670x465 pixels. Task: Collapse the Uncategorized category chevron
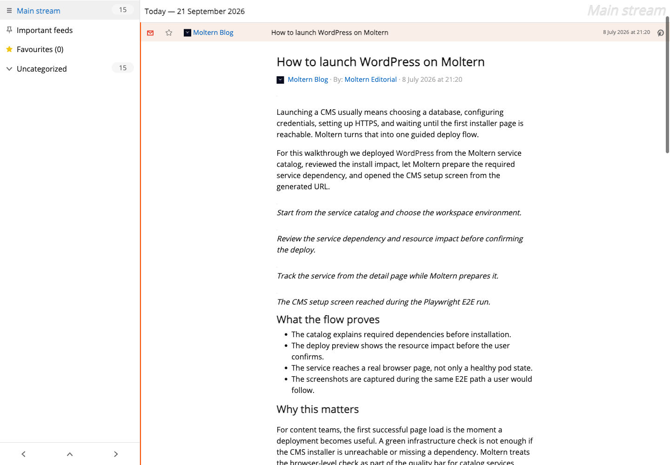(9, 69)
